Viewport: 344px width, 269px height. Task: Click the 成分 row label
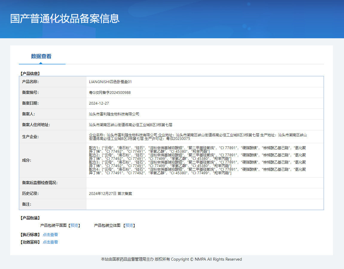tap(27, 160)
